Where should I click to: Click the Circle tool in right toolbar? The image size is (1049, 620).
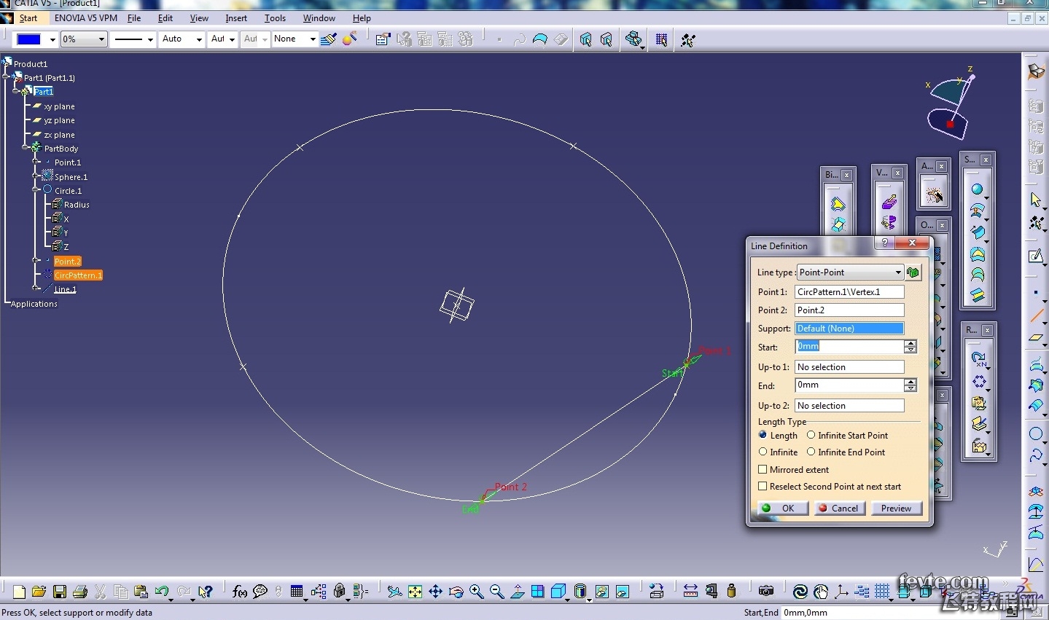click(x=1036, y=434)
